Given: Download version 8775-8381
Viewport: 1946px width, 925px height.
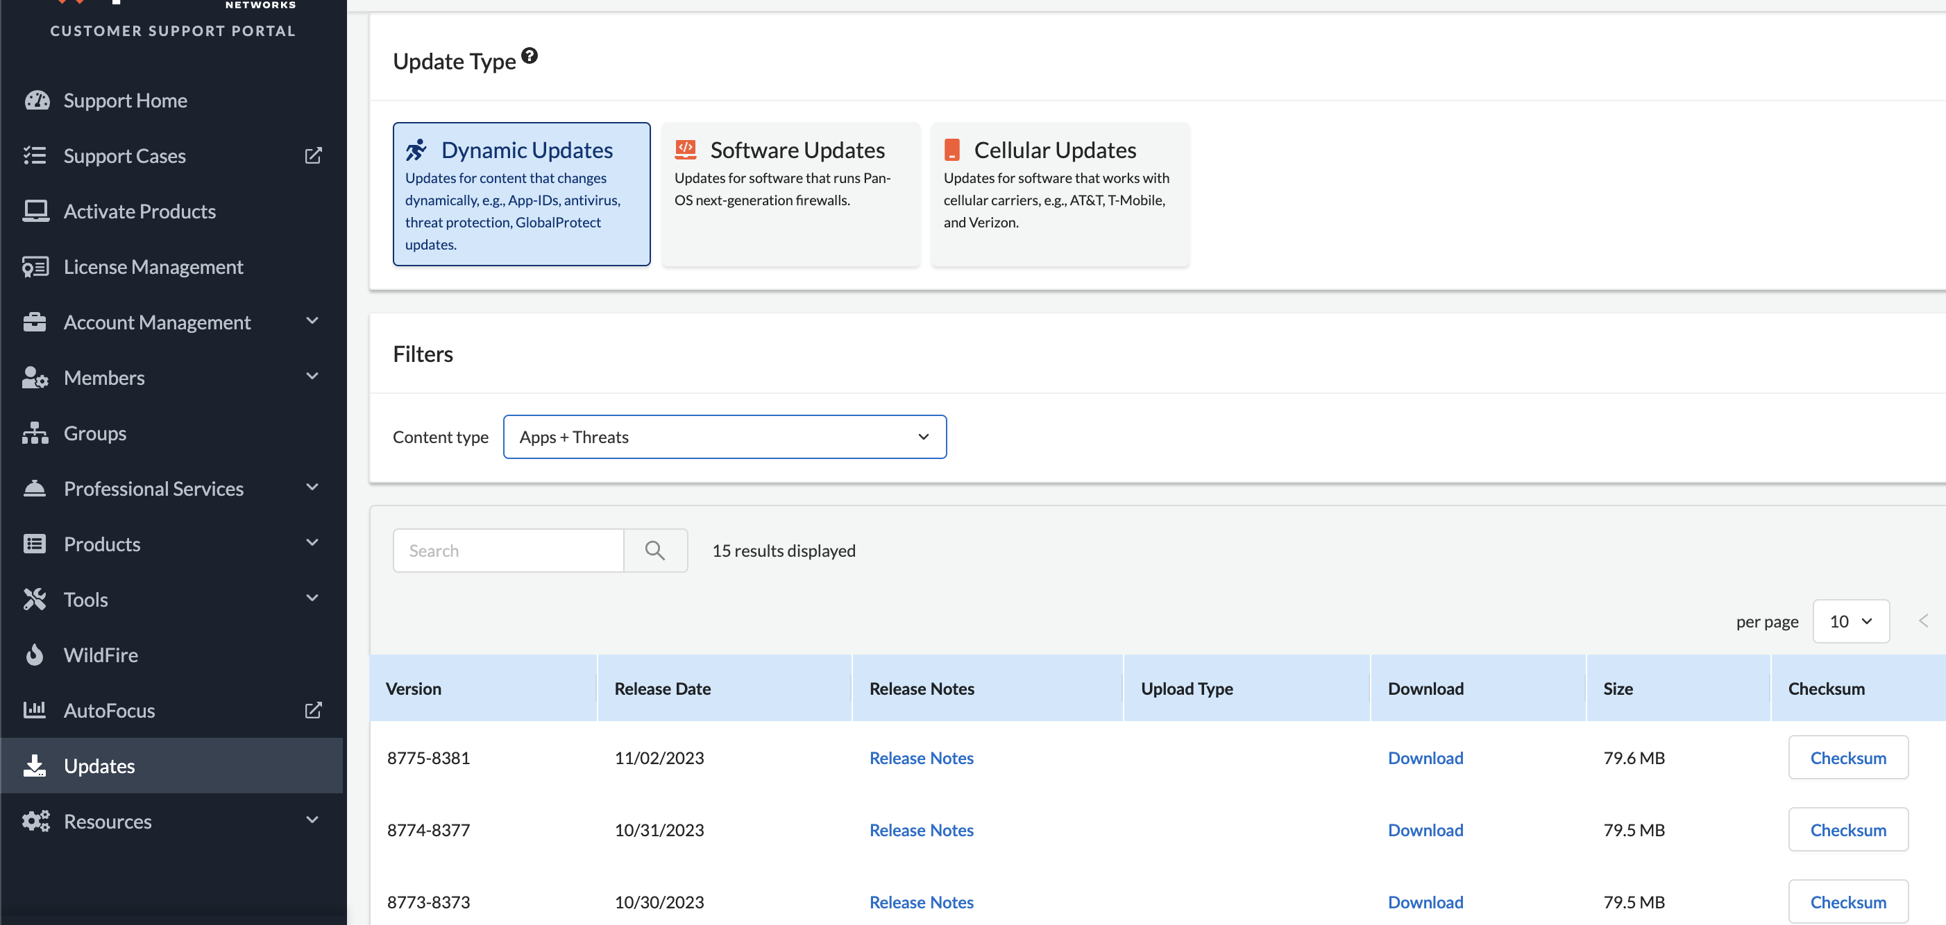Looking at the screenshot, I should [1425, 757].
